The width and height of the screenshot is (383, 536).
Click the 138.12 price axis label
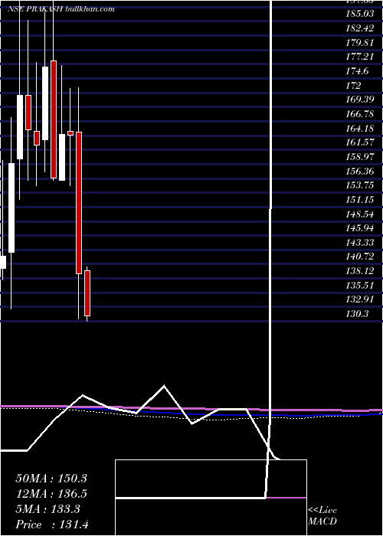coord(360,270)
